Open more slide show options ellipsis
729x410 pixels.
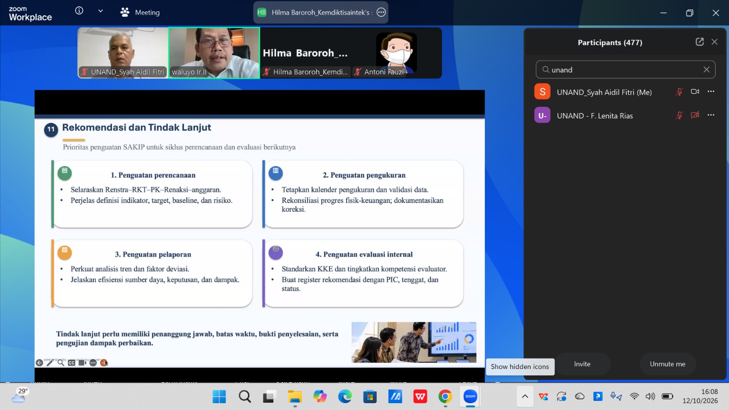pos(93,363)
